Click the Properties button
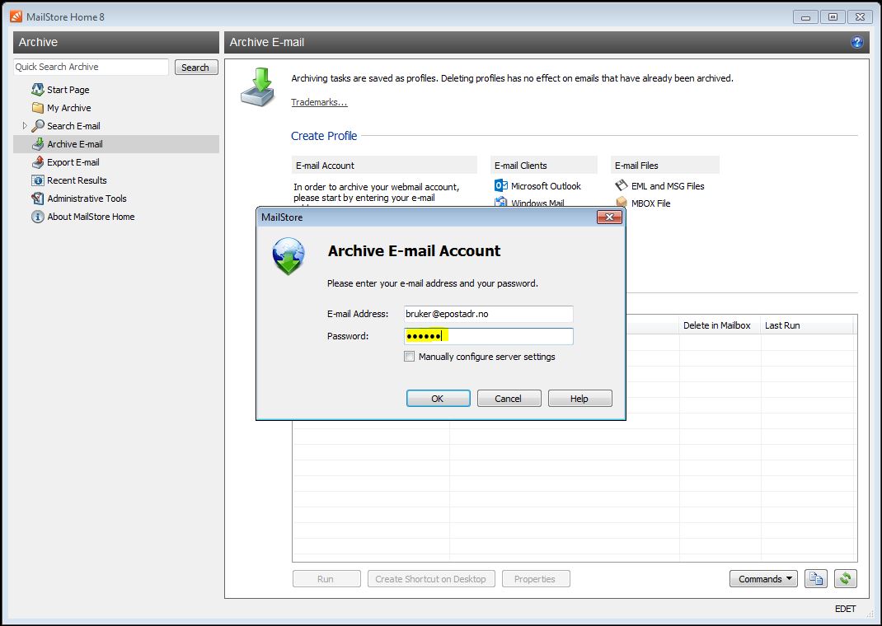This screenshot has height=626, width=882. click(536, 579)
